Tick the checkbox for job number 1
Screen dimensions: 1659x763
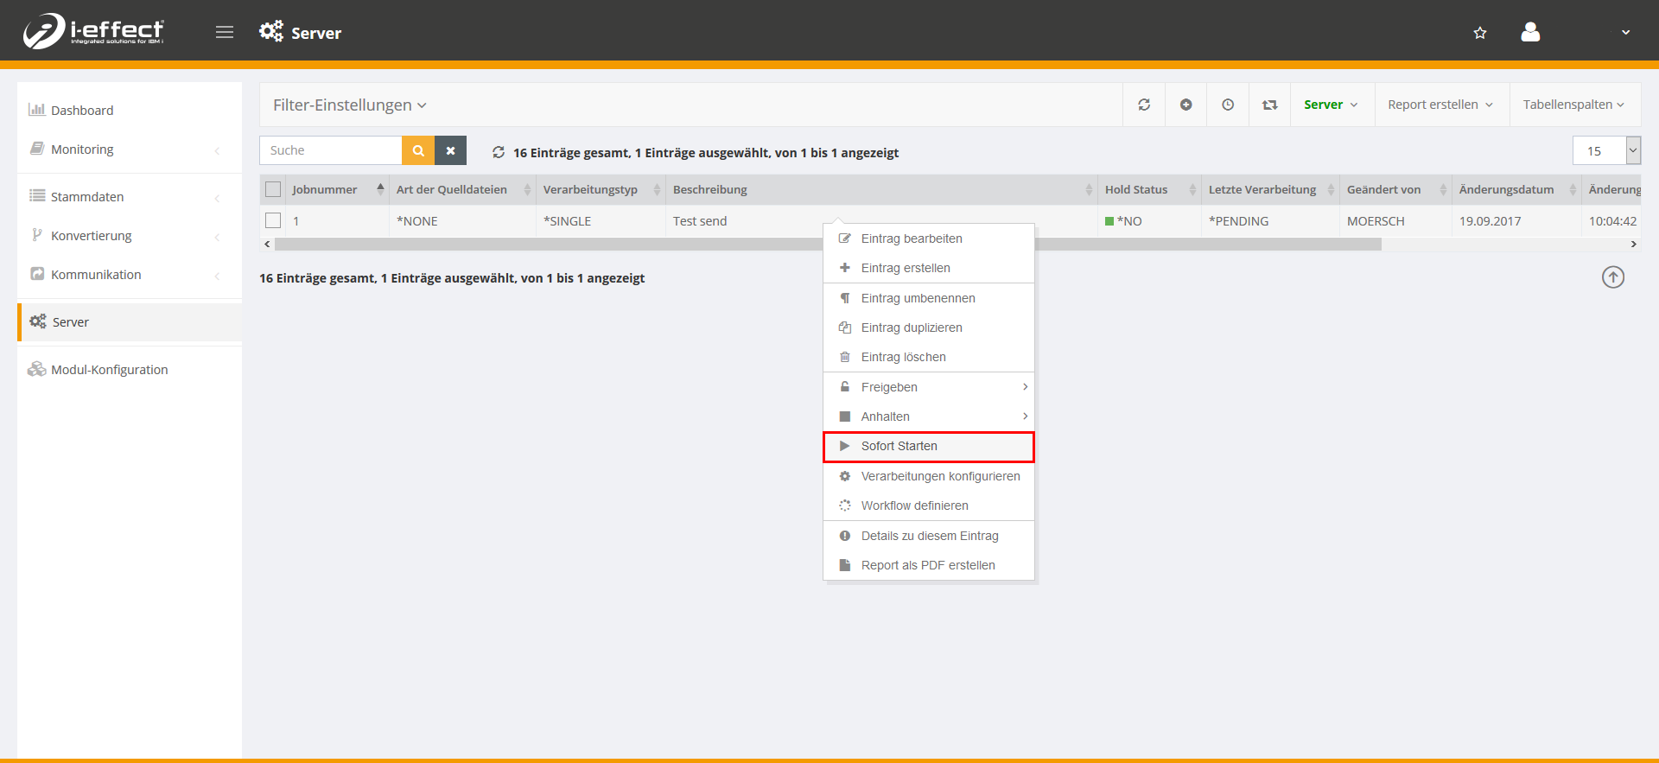click(x=273, y=221)
